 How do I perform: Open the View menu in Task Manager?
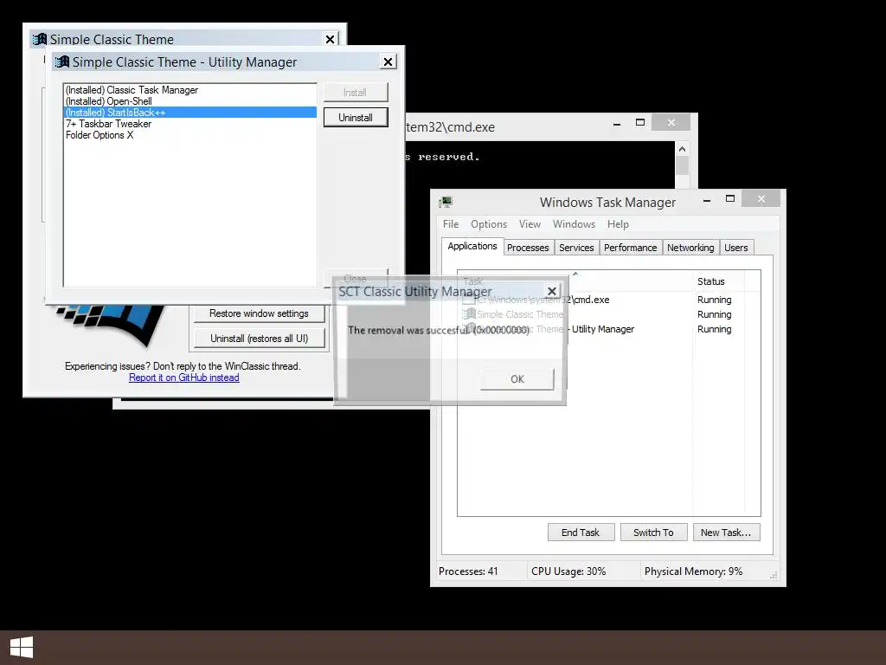[530, 224]
